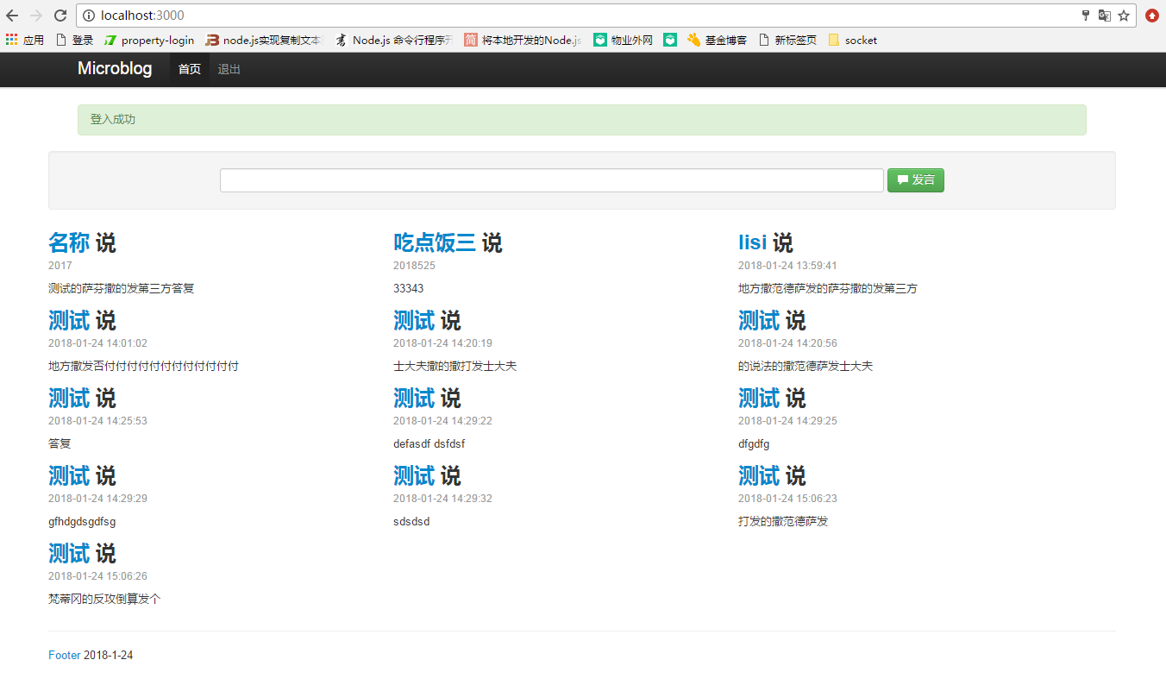This screenshot has width=1166, height=685.
Task: Focus the post message input field
Action: pos(552,180)
